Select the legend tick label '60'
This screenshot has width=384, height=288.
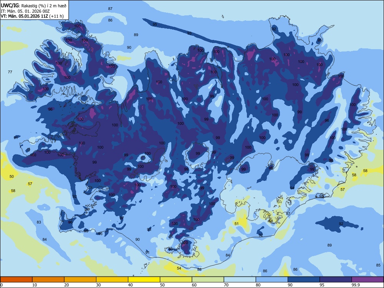coord(194,285)
